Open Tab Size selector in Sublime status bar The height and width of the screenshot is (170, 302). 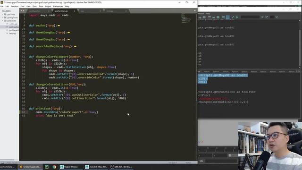(173, 162)
